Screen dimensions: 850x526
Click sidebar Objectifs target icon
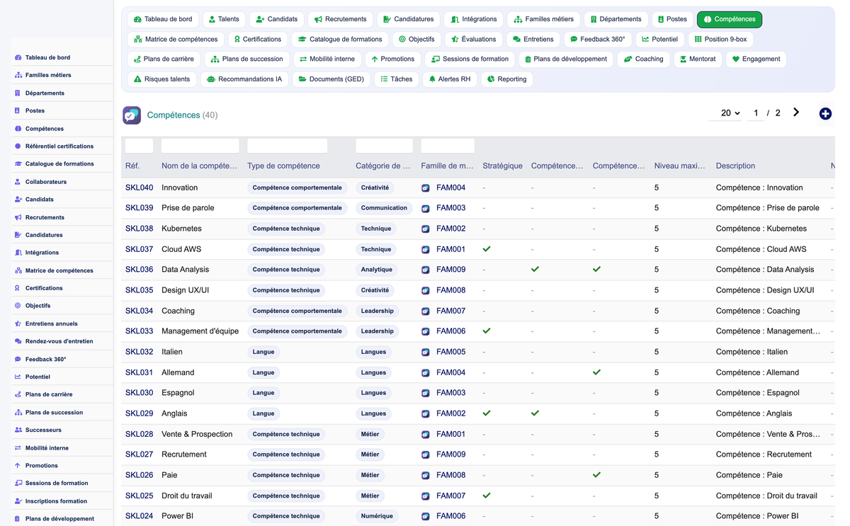[x=18, y=306]
